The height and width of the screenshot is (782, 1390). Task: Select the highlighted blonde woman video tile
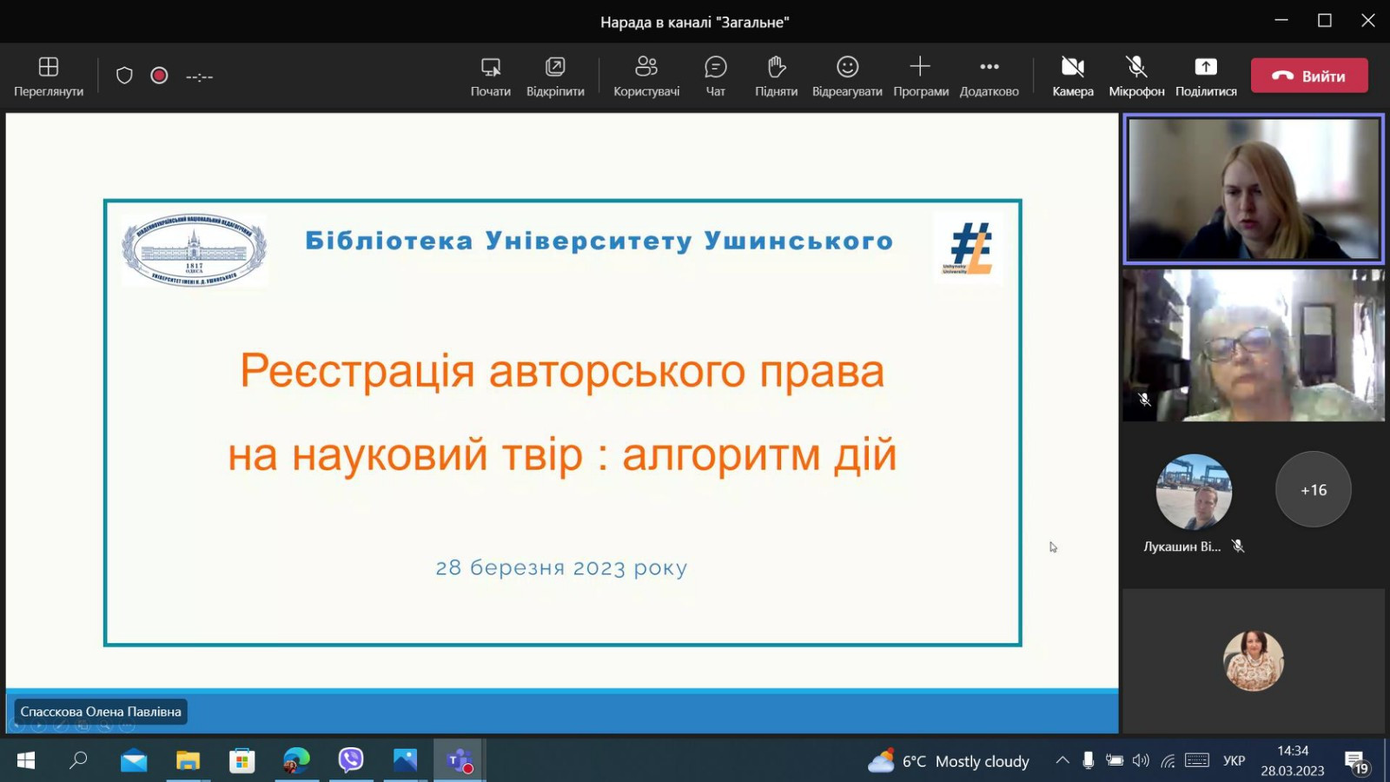click(1254, 189)
